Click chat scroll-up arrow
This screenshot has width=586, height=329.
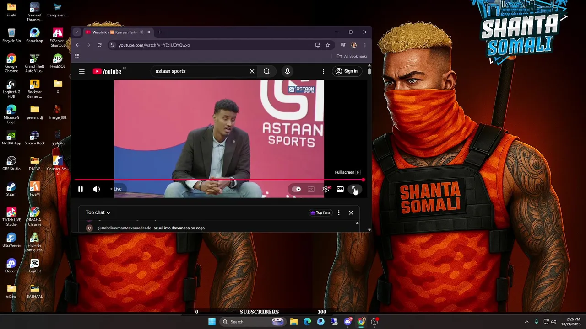[x=357, y=223]
